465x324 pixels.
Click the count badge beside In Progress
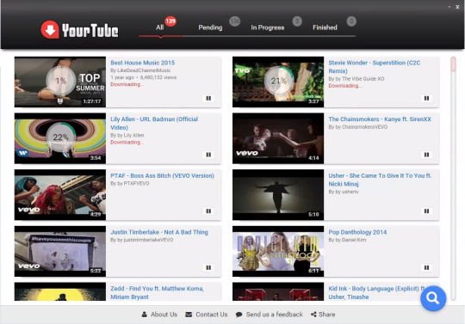click(297, 21)
